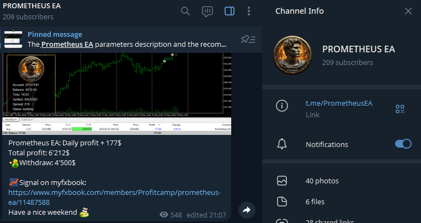
Task: Click the 'edited 21:07' timestamp
Action: pyautogui.click(x=206, y=215)
